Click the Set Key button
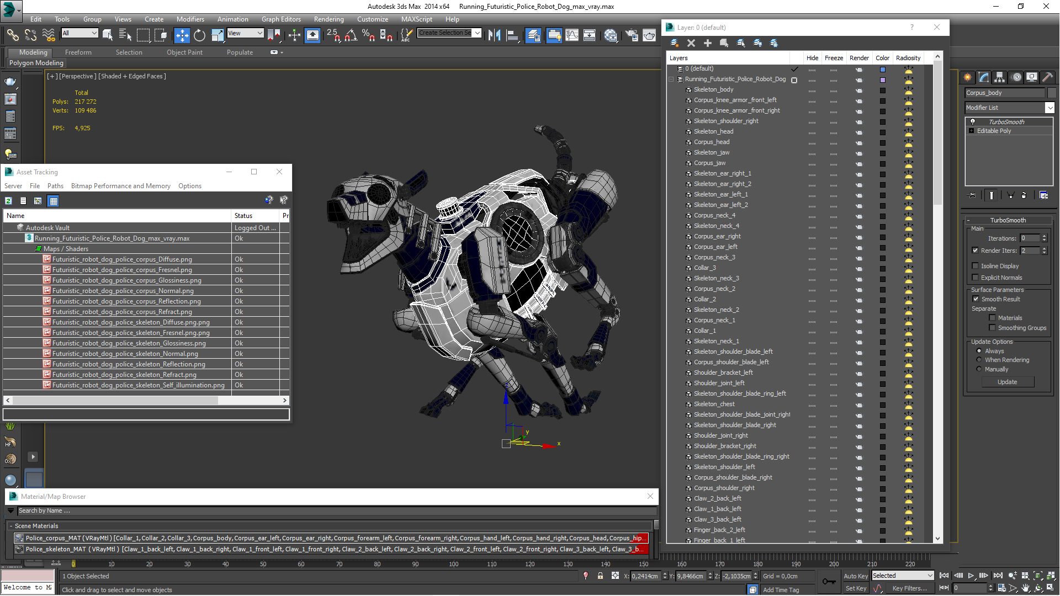This screenshot has width=1060, height=596. pyautogui.click(x=856, y=588)
